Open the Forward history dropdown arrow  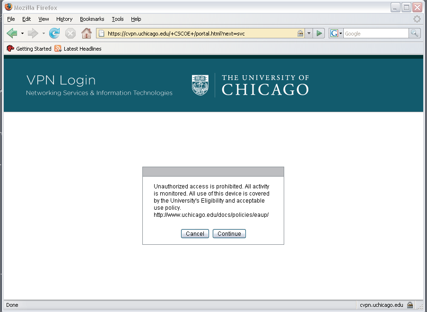44,34
